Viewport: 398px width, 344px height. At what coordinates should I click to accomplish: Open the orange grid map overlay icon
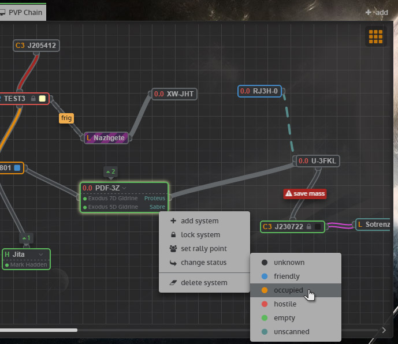coord(375,36)
